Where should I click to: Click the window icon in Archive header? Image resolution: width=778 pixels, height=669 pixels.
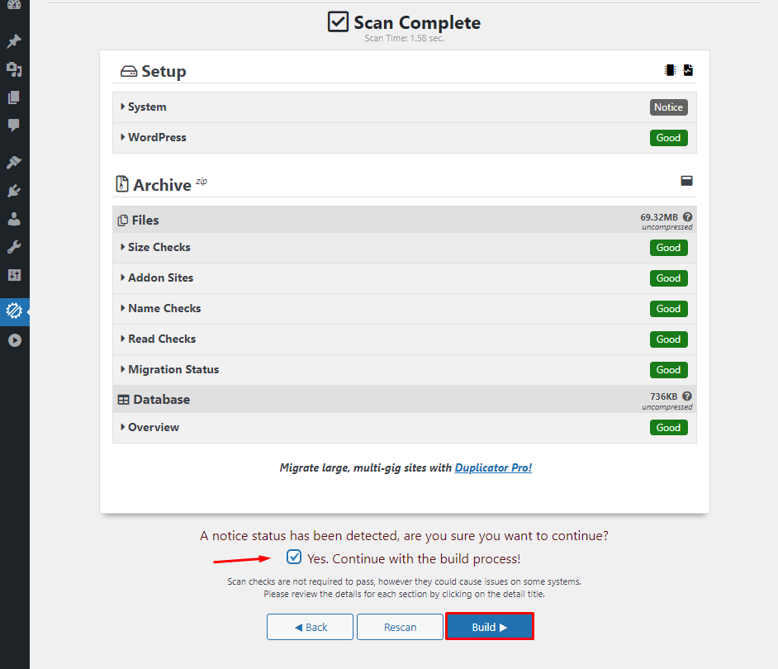pyautogui.click(x=686, y=181)
